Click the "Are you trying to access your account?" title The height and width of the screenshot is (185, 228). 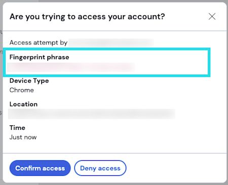pyautogui.click(x=87, y=17)
